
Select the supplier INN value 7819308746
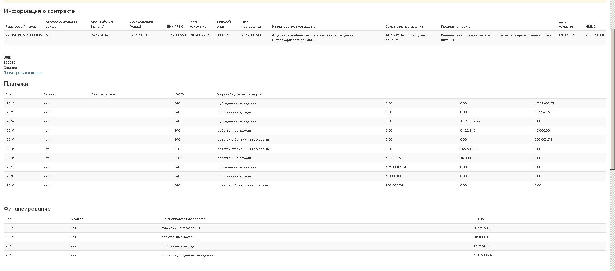(x=251, y=35)
